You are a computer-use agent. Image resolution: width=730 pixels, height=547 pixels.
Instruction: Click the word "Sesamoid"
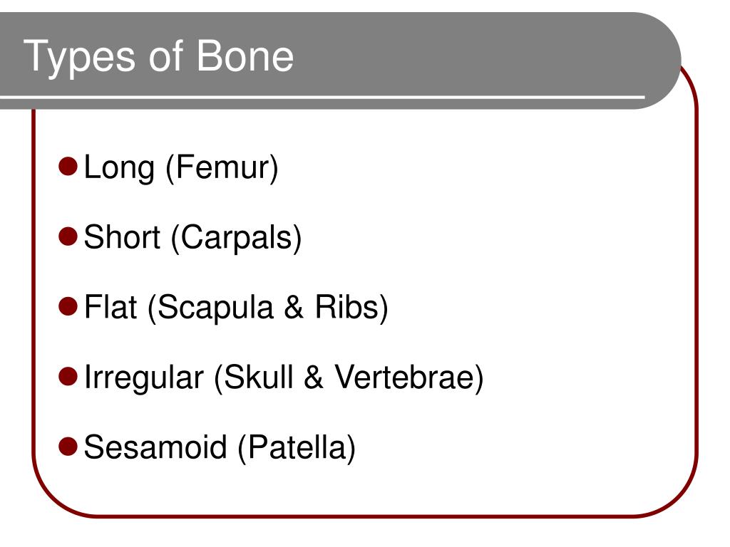pyautogui.click(x=155, y=447)
